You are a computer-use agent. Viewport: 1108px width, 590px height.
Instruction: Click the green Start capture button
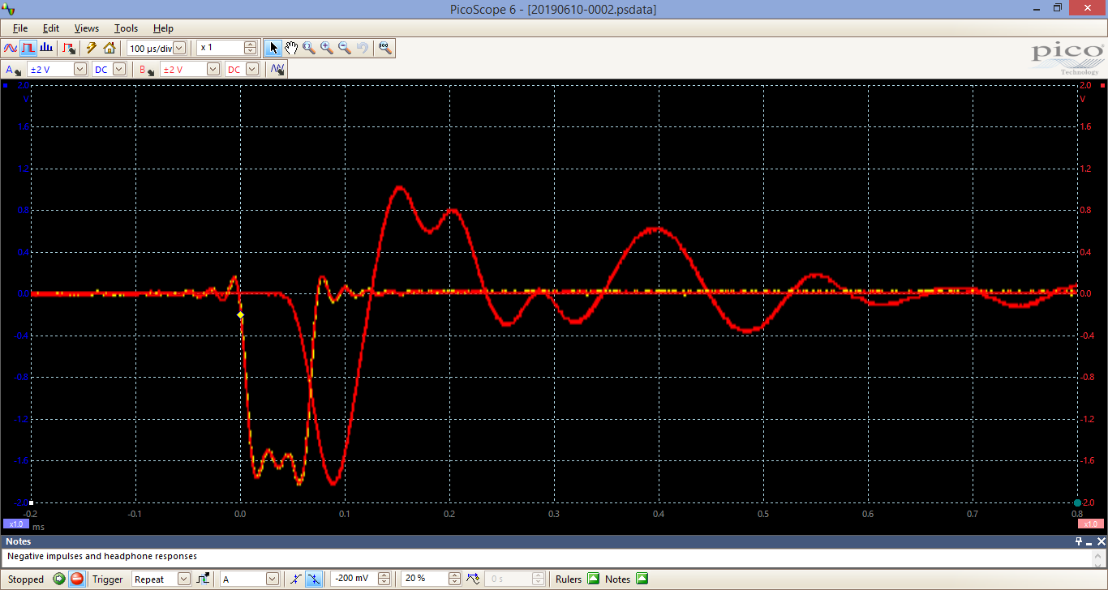coord(59,579)
